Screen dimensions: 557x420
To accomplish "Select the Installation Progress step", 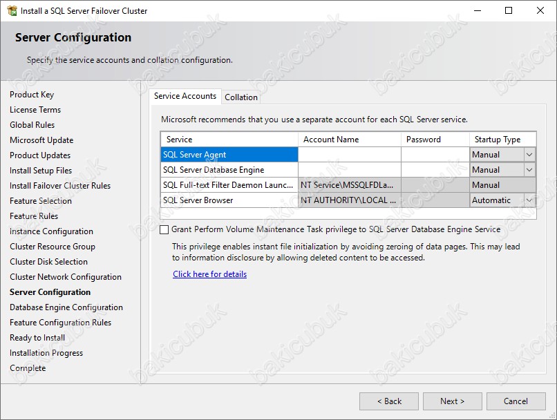I will tap(46, 353).
